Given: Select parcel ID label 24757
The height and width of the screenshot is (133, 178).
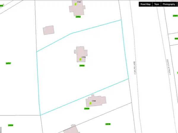Looking at the screenshot, I should tap(8, 63).
